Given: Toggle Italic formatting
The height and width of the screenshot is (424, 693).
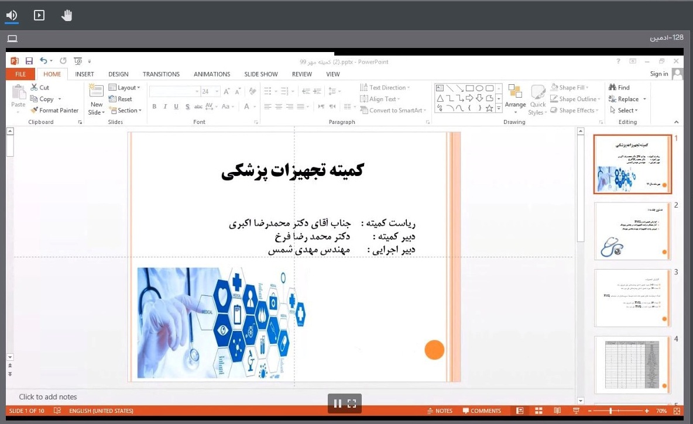Looking at the screenshot, I should pyautogui.click(x=166, y=106).
